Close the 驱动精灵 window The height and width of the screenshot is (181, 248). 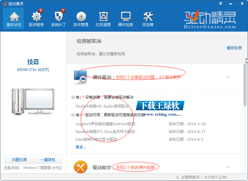coord(242,3)
